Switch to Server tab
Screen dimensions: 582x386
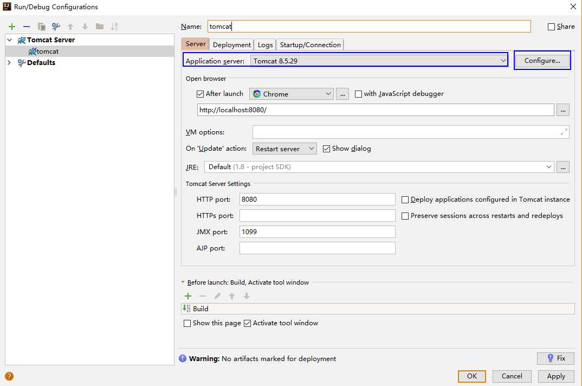(x=196, y=44)
